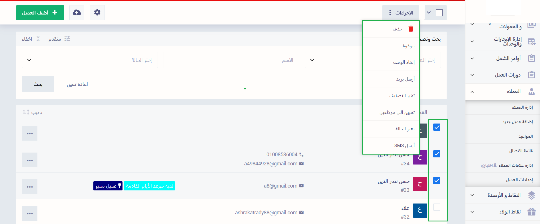Click the green أضف العميل button
The height and width of the screenshot is (224, 540).
pyautogui.click(x=40, y=13)
